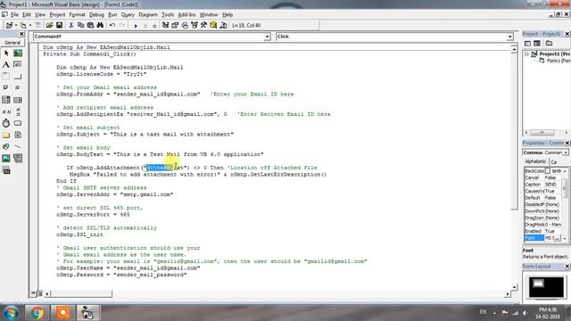Screen dimensions: 571x321
Task: Click the Font ellipsis button
Action: (558, 238)
